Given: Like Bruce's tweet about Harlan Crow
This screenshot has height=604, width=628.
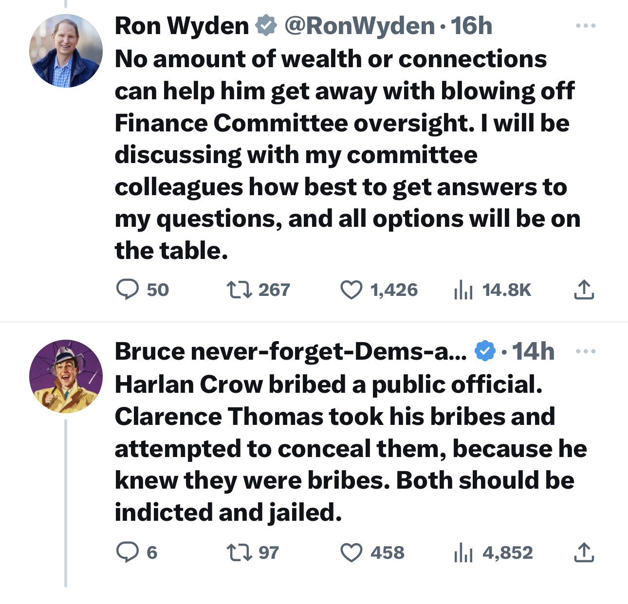Looking at the screenshot, I should 351,553.
